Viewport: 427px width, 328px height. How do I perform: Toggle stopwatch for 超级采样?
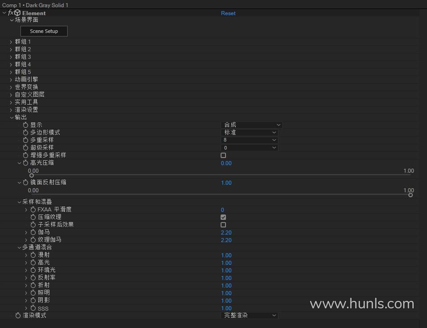pos(26,148)
